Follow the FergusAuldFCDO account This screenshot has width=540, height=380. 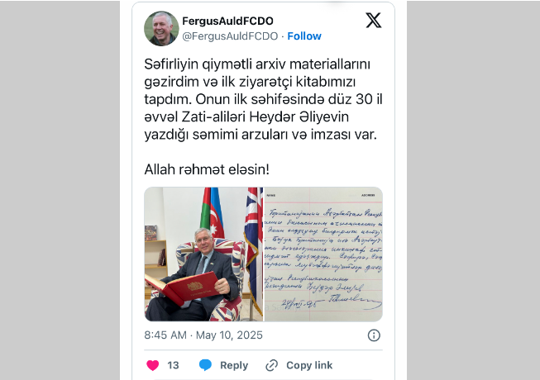pyautogui.click(x=304, y=36)
